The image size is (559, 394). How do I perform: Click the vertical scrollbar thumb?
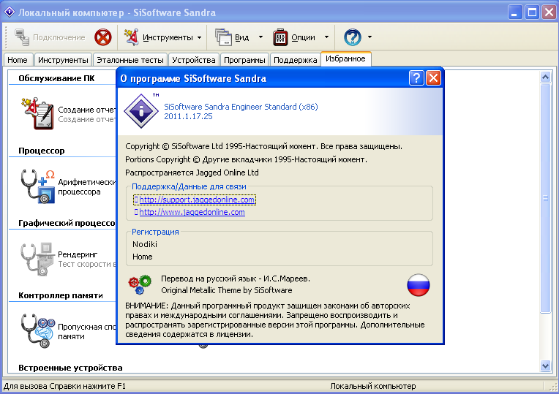pos(545,198)
